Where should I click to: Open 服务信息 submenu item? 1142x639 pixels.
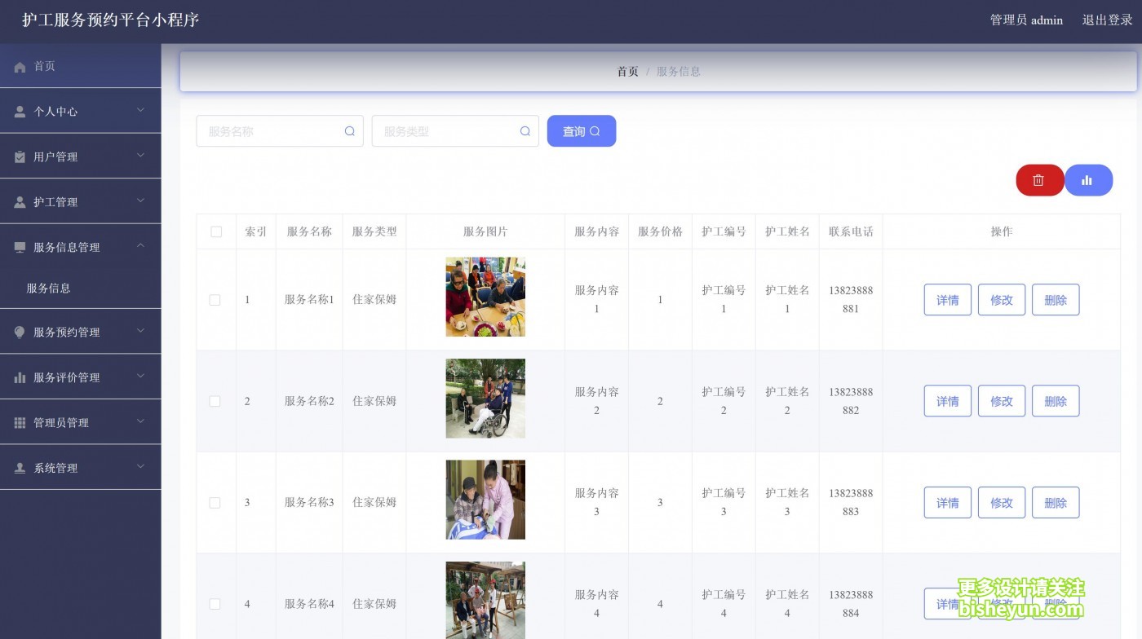tap(80, 288)
